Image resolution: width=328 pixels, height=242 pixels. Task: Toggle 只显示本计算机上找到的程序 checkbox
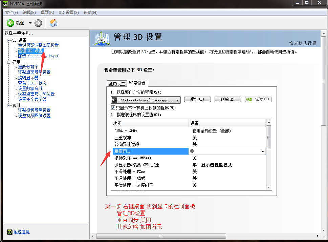click(113, 107)
